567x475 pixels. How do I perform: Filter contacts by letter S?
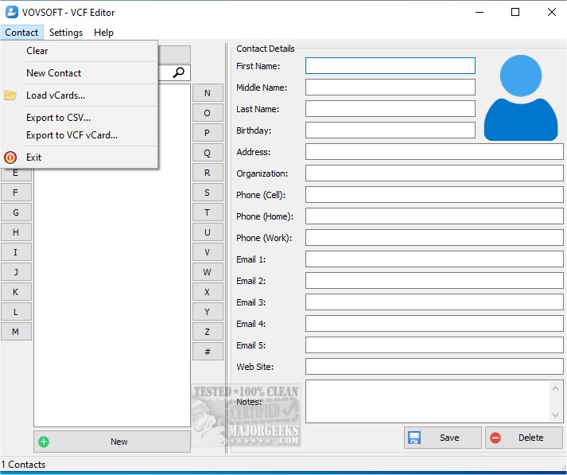[x=208, y=193]
